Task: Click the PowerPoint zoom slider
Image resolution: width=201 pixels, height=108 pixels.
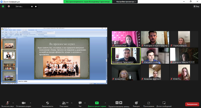Action: click(100, 83)
